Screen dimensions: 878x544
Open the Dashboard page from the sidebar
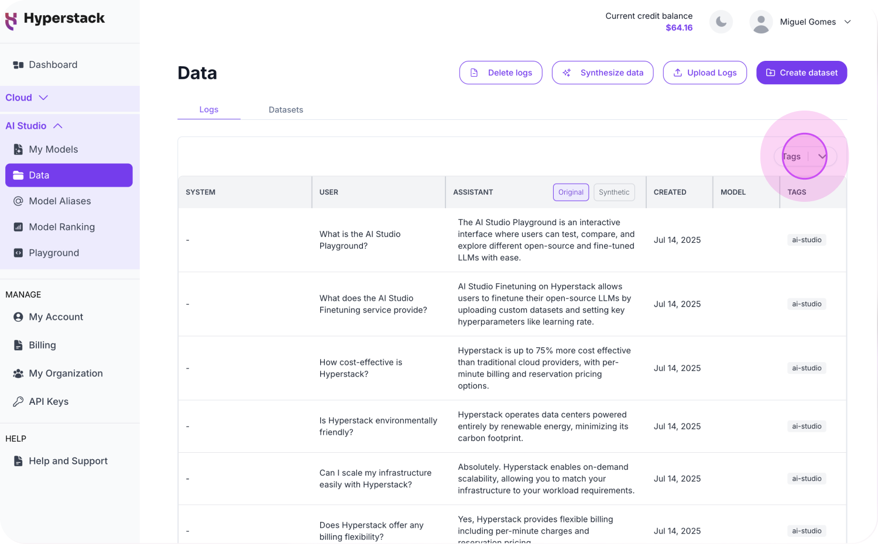point(53,65)
